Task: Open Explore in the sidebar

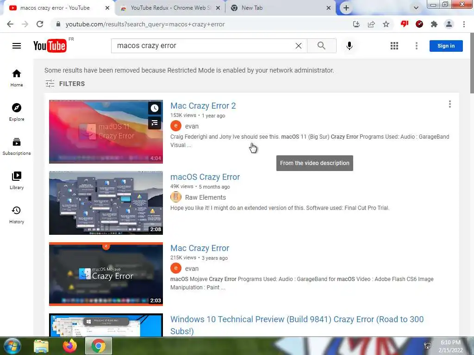Action: click(x=17, y=112)
